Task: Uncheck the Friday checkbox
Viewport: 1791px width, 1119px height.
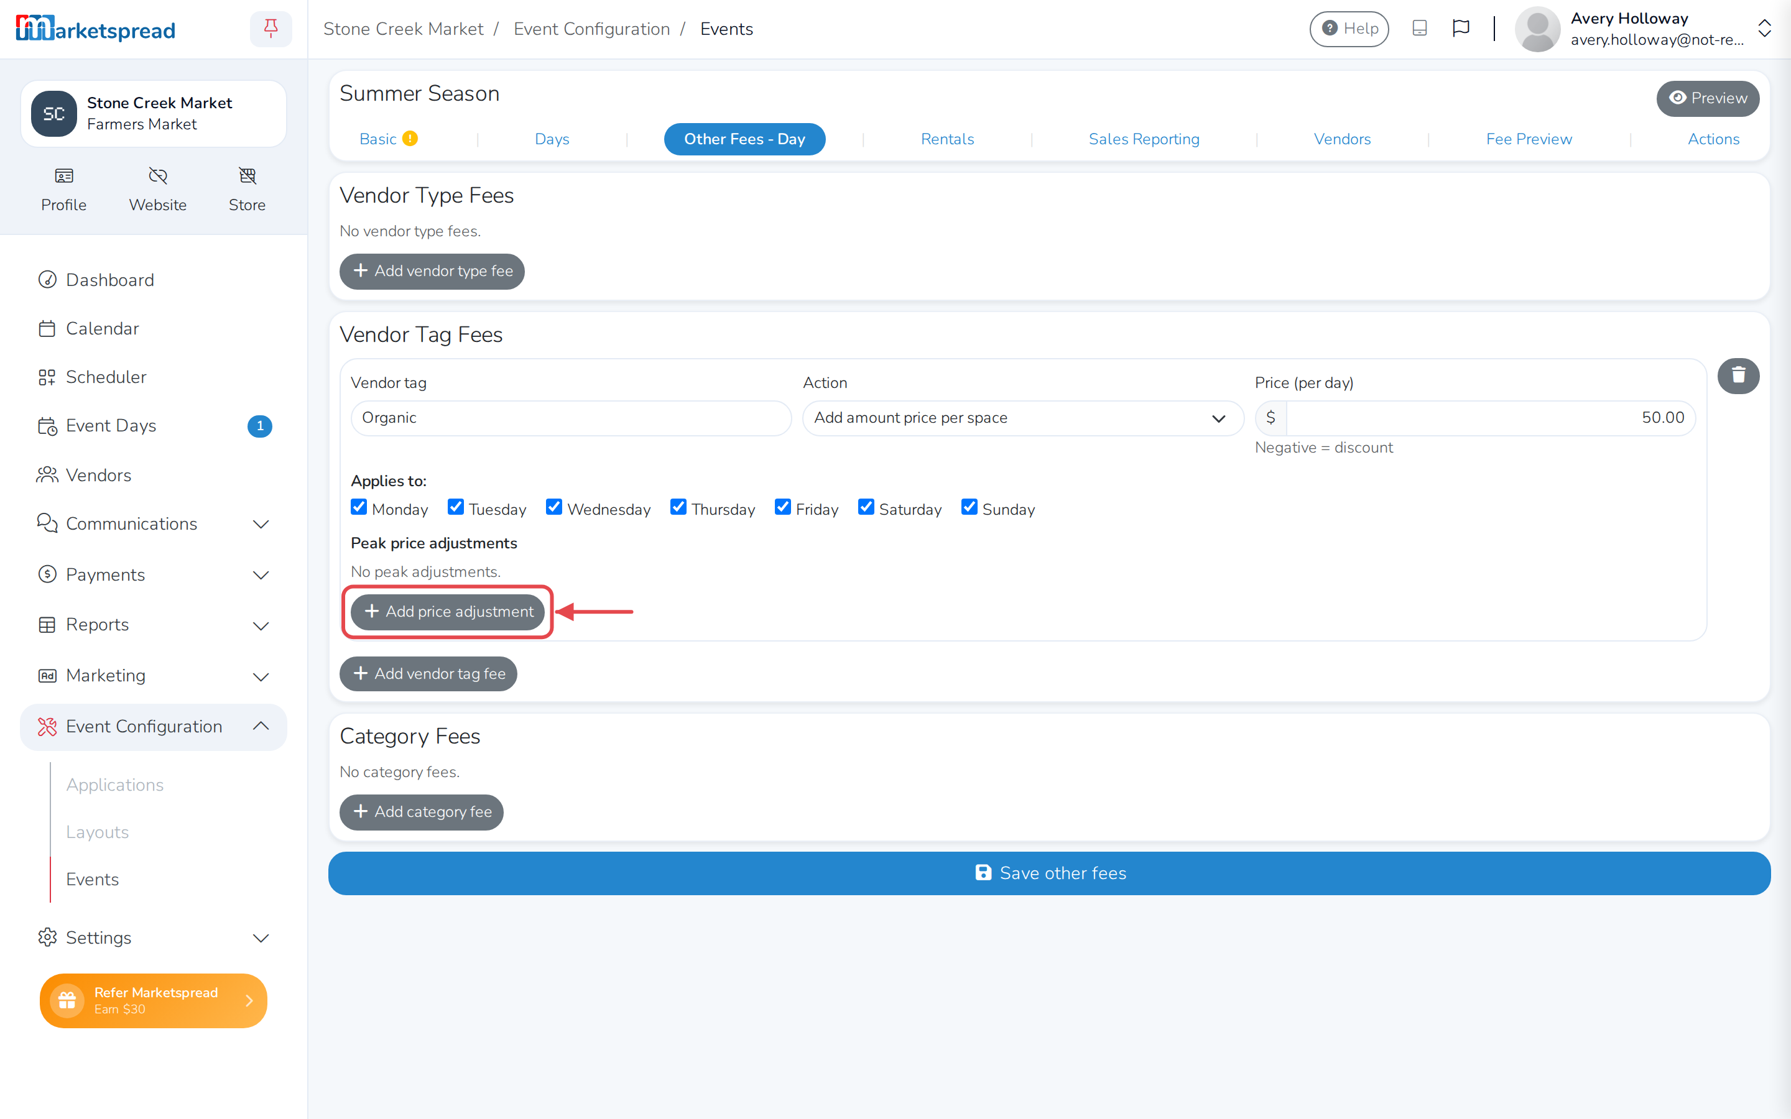Action: pos(783,507)
